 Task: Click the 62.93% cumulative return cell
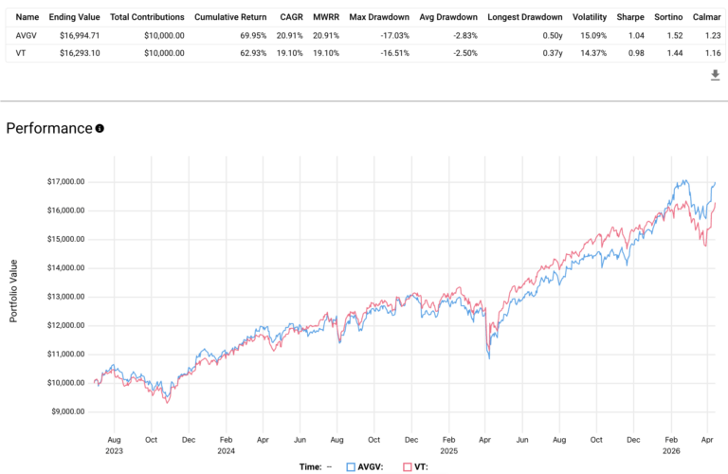click(x=253, y=53)
